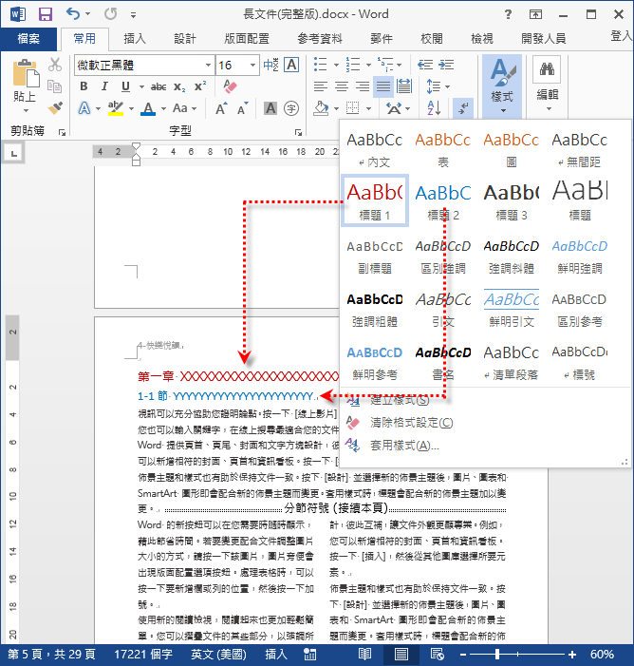The image size is (634, 666).
Task: Open the font dialog launcher
Action: pos(298,132)
